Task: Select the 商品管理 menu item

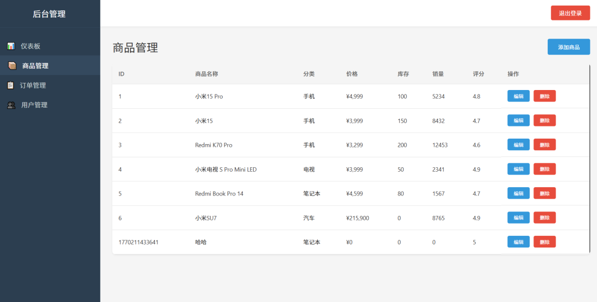Action: [50, 65]
